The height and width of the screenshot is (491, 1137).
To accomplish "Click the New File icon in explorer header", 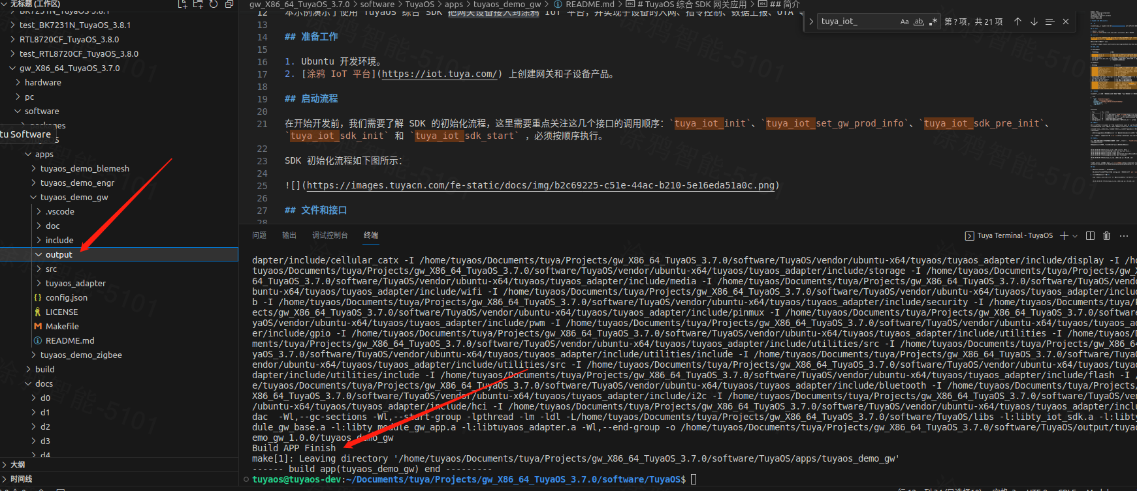I will (183, 4).
